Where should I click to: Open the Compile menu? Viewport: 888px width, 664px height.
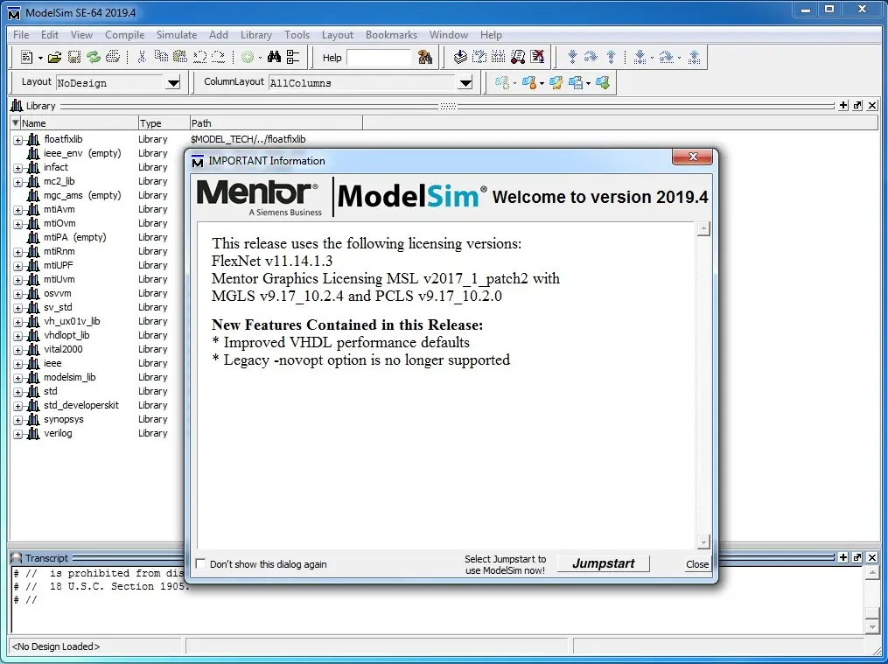tap(124, 34)
